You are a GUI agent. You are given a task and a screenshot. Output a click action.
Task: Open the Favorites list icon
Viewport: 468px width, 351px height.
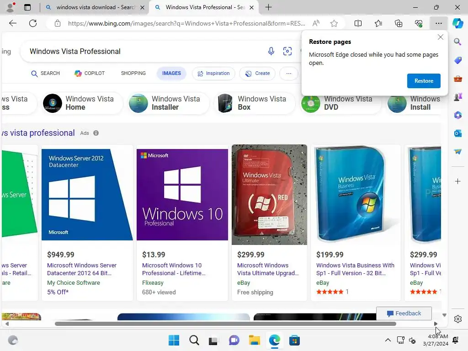point(378,23)
